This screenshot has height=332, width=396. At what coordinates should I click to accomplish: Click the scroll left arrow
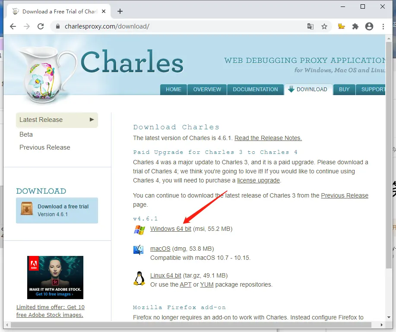[x=7, y=325]
